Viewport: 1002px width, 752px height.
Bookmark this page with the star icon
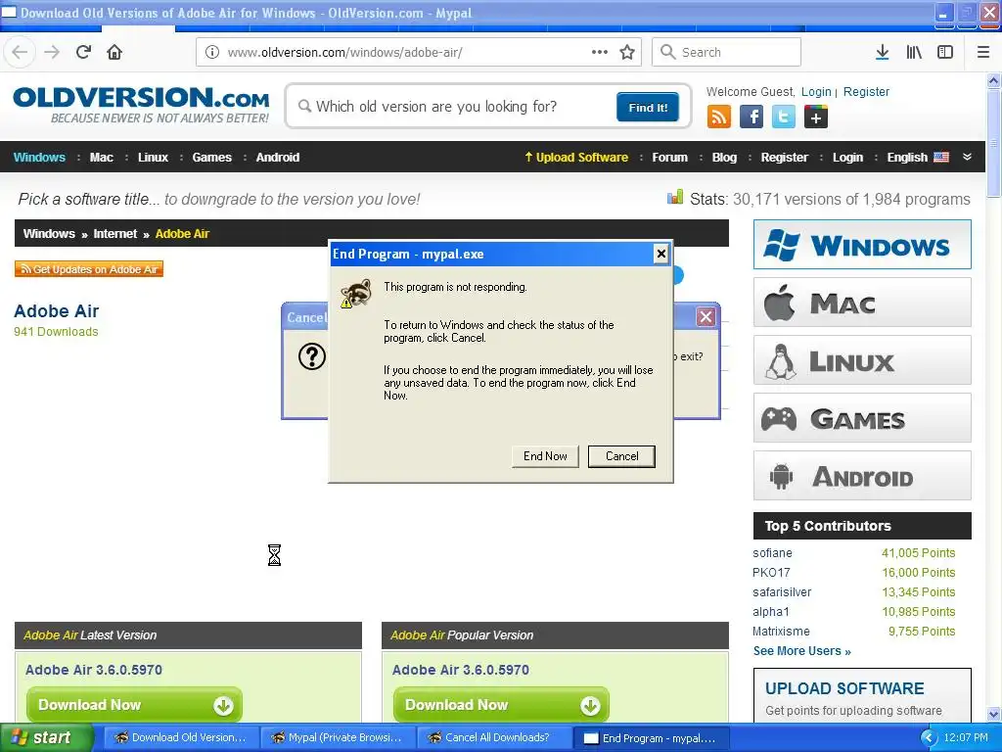coord(627,53)
